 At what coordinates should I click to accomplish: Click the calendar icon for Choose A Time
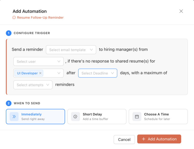coord(137,116)
